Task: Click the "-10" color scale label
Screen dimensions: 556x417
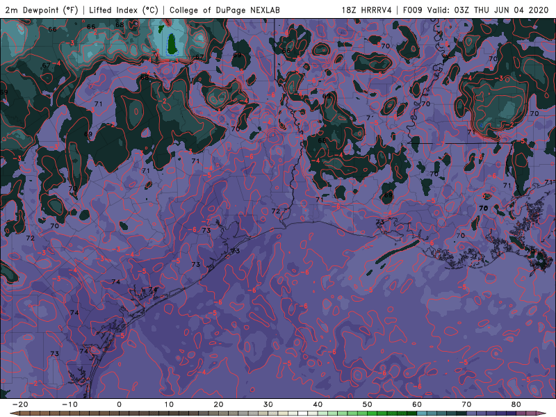Action: click(x=69, y=404)
